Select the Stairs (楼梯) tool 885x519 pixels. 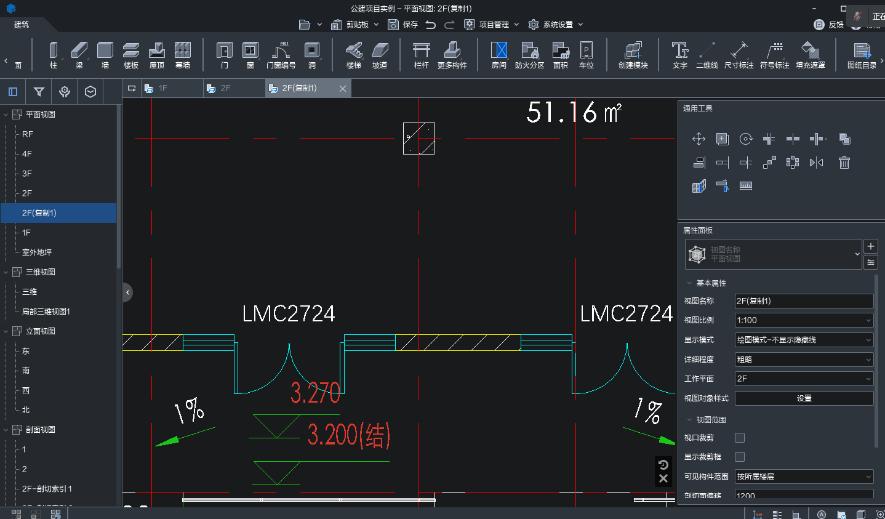click(354, 55)
